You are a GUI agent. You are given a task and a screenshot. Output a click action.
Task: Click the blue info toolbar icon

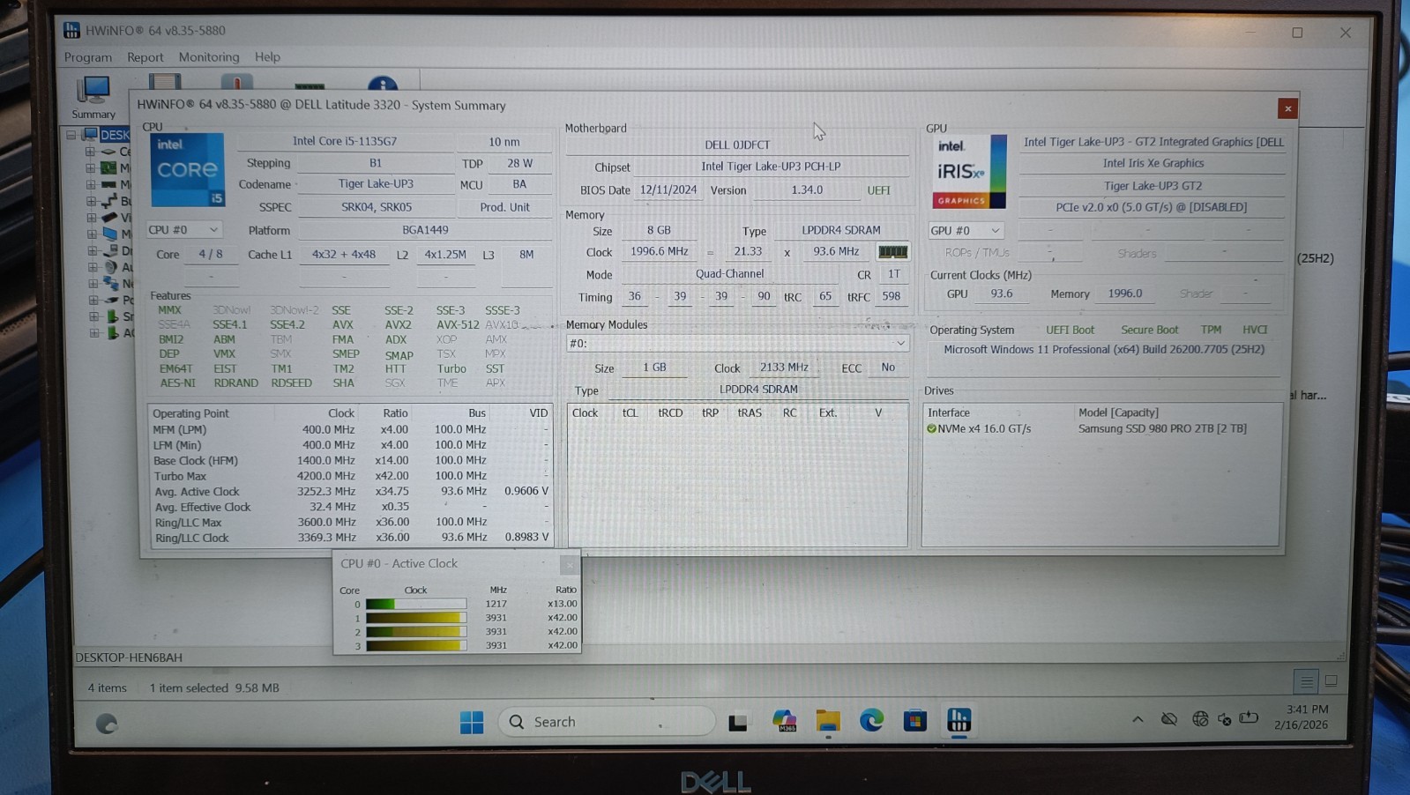382,84
